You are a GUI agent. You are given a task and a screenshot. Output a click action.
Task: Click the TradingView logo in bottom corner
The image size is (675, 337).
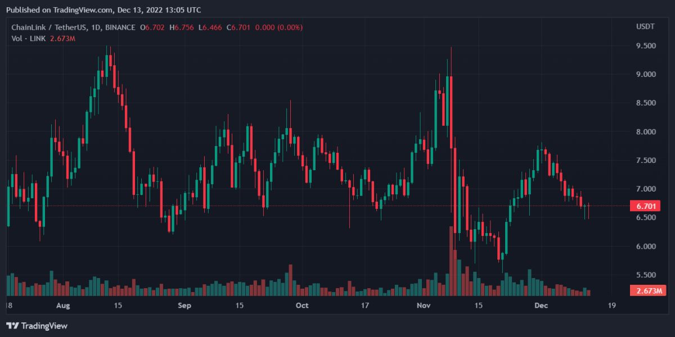tap(37, 326)
